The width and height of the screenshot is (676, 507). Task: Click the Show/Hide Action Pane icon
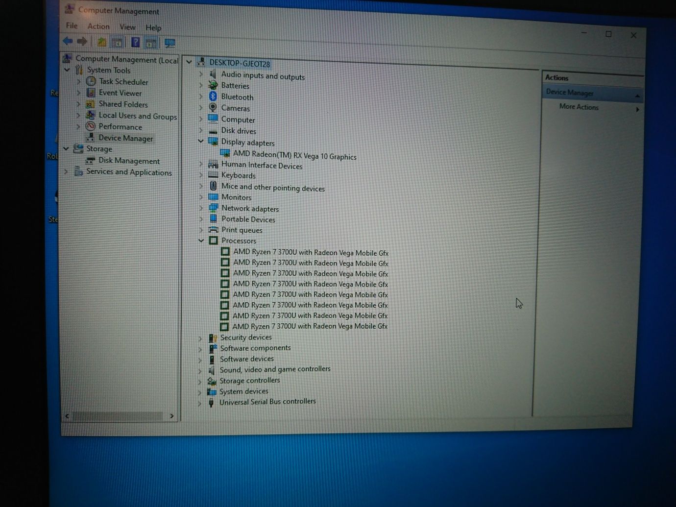click(151, 43)
